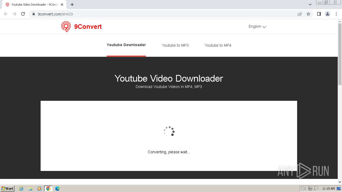Restore down the Chrome window
This screenshot has height=192, width=342.
coord(326,2)
